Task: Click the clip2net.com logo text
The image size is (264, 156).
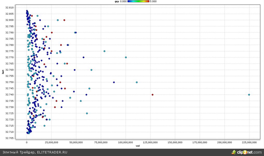Action: tap(250, 152)
